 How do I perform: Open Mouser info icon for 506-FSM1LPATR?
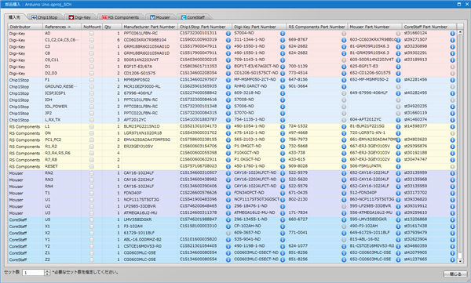[398, 166]
